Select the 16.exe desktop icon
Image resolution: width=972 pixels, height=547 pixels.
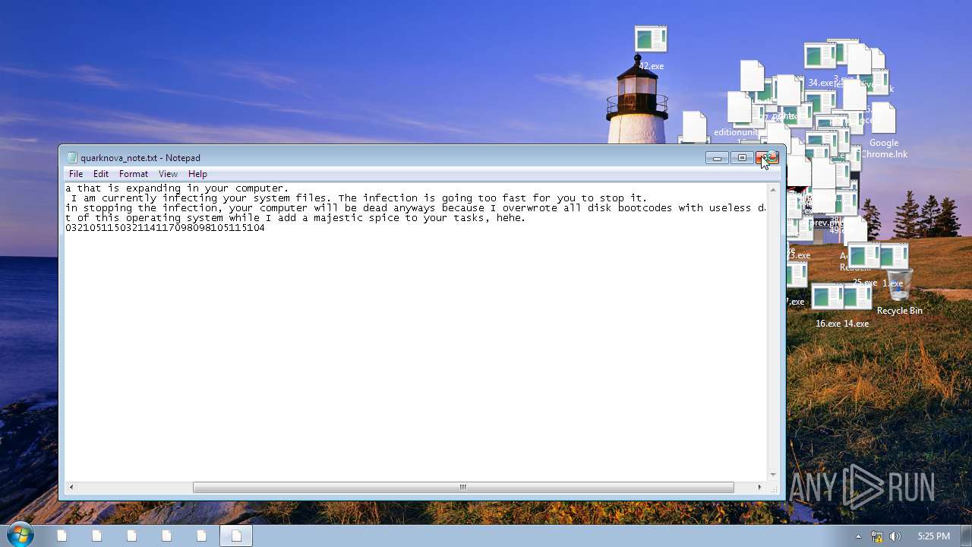pyautogui.click(x=828, y=306)
